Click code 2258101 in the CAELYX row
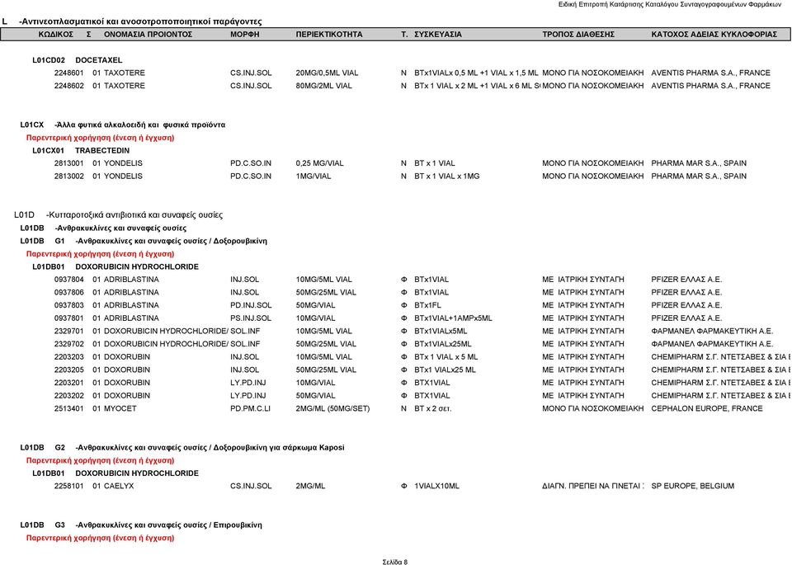 pos(69,487)
